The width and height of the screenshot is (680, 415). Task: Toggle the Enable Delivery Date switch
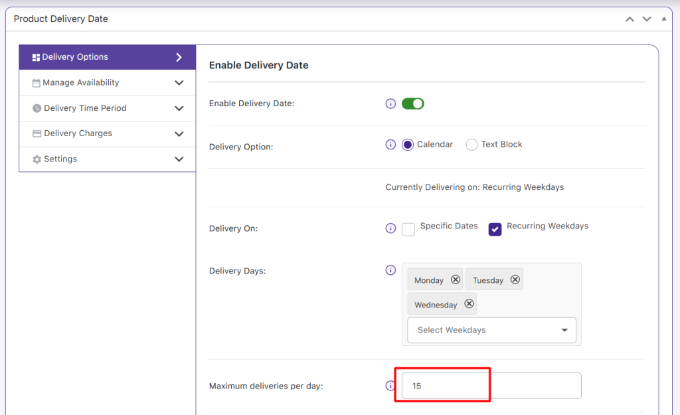412,104
